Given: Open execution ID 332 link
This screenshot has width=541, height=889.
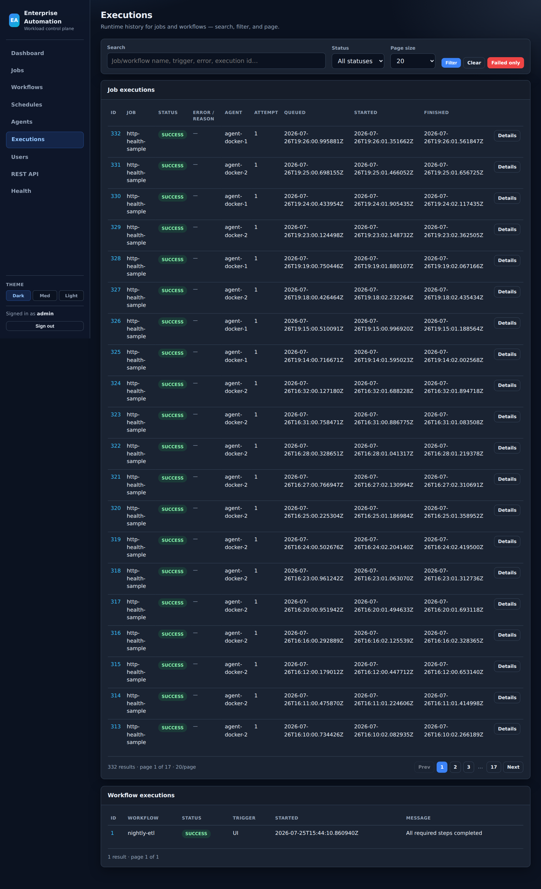Looking at the screenshot, I should [115, 134].
